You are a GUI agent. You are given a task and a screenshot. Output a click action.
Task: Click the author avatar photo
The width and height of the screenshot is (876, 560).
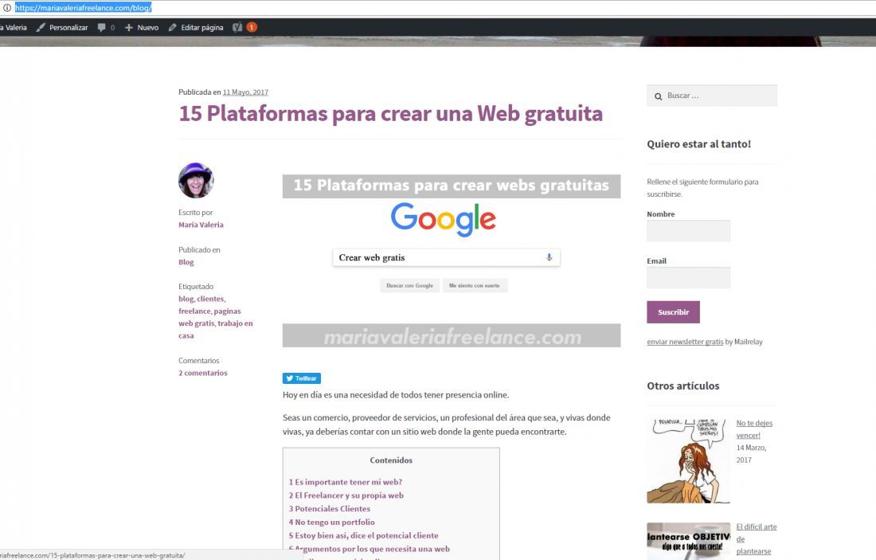point(196,181)
